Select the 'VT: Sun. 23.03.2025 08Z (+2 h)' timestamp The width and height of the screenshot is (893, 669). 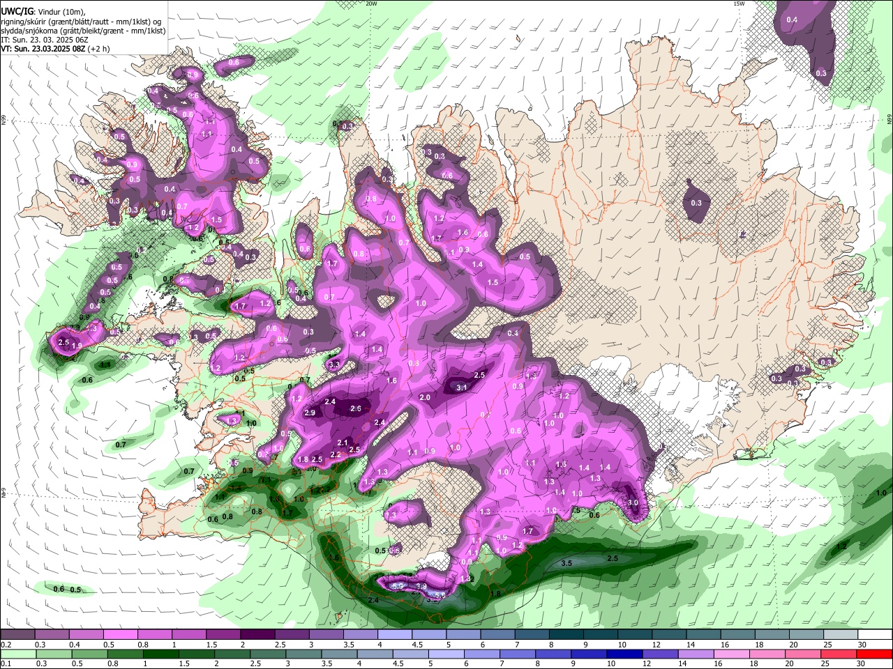(x=55, y=49)
